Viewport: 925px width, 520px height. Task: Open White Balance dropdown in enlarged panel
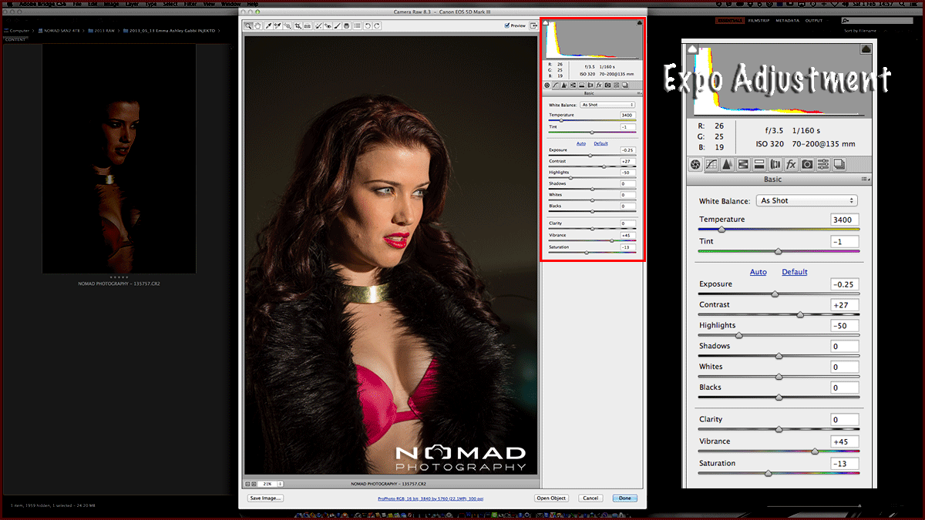[x=806, y=201]
